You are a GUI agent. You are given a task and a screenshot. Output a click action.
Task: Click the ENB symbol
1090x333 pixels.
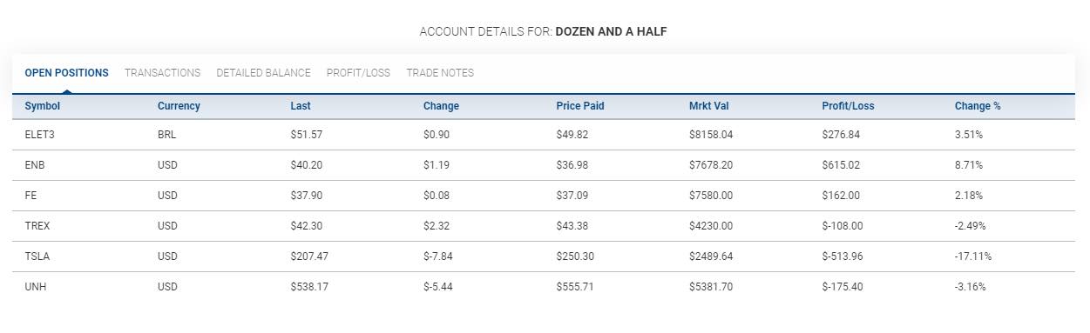(x=35, y=165)
